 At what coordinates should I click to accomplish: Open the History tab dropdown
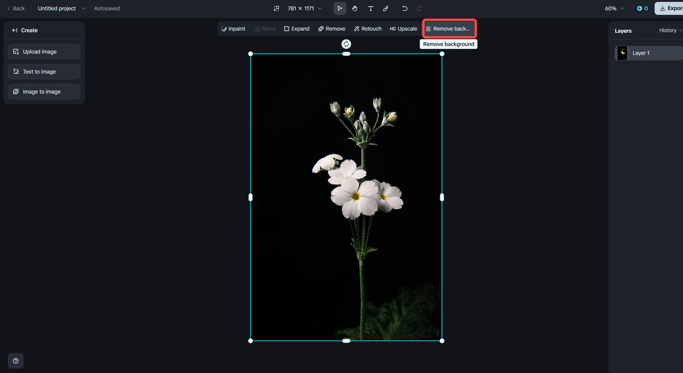[670, 30]
